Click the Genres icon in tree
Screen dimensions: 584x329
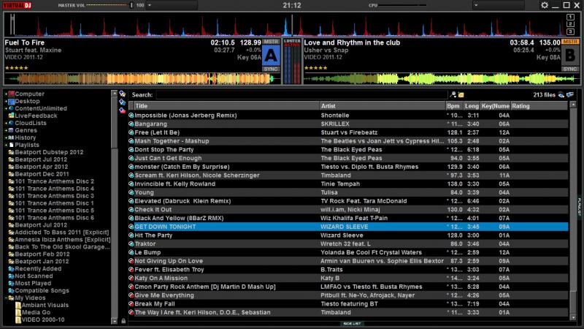point(11,130)
